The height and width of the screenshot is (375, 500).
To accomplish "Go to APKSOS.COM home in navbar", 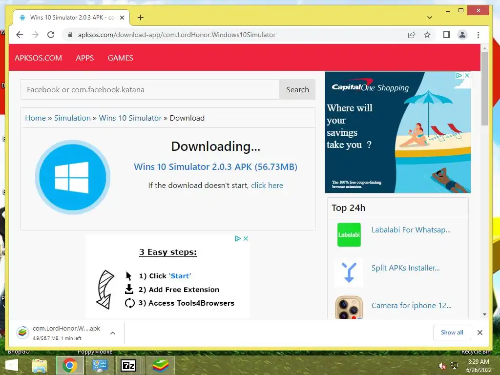I will click(x=38, y=58).
